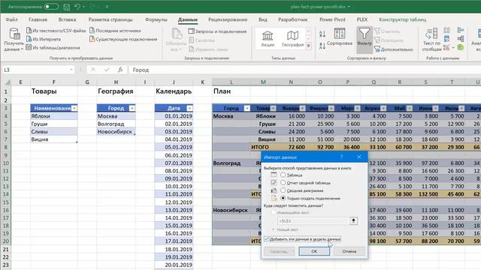
Task: Sort descending Z to A
Action: [x=322, y=46]
